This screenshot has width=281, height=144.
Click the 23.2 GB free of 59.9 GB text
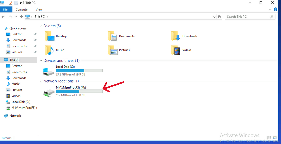click(x=70, y=74)
